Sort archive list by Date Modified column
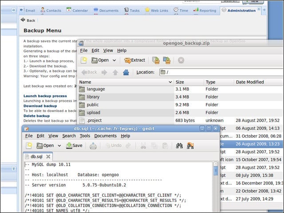This screenshot has width=284, height=213. click(259, 82)
